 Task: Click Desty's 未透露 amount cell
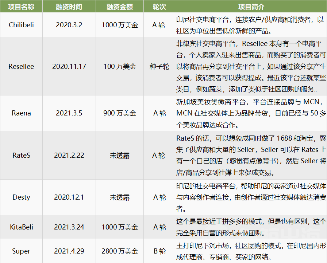tap(120, 197)
